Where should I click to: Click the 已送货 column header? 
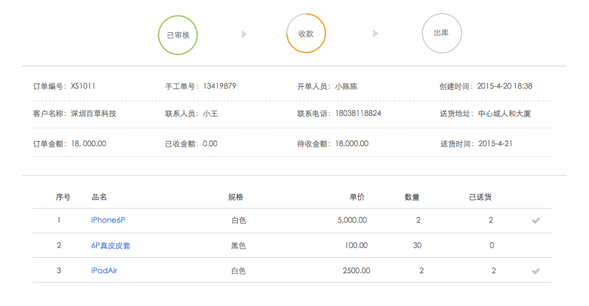(480, 197)
